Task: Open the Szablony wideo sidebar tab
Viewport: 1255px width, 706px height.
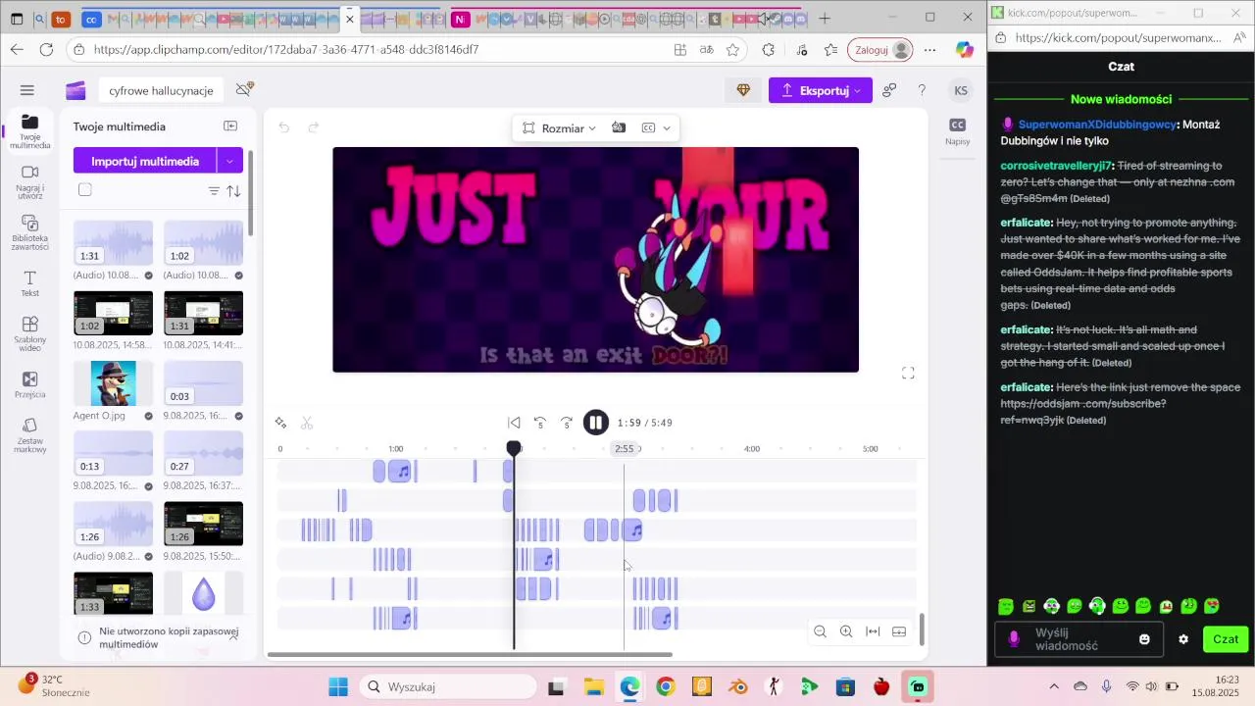Action: 30,334
